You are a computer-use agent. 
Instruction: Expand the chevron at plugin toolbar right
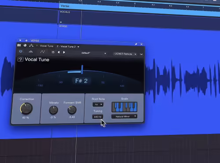(141, 55)
